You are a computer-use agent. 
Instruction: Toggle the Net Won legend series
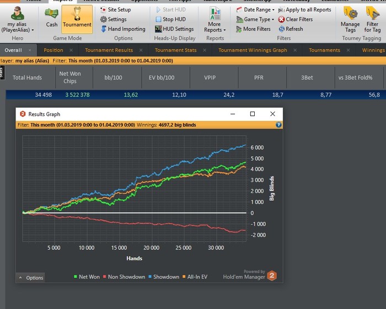tap(87, 276)
